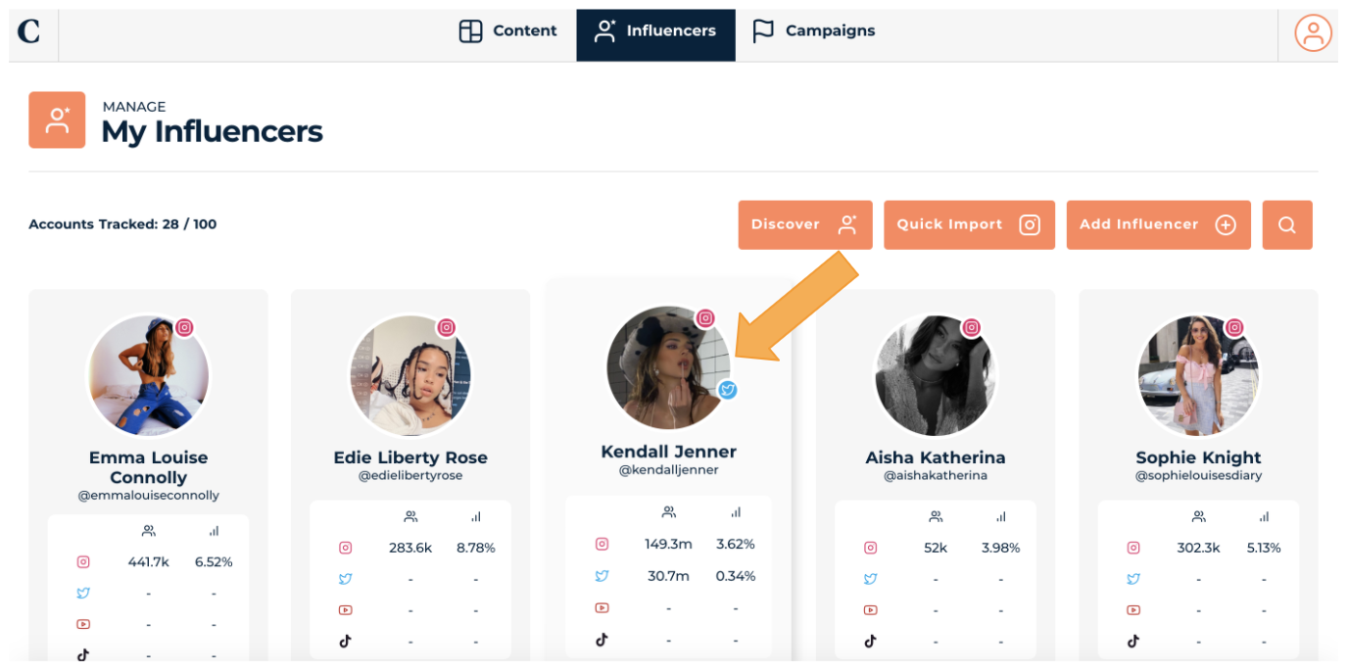Click the Add Influencer button
The height and width of the screenshot is (672, 1348).
tap(1157, 225)
